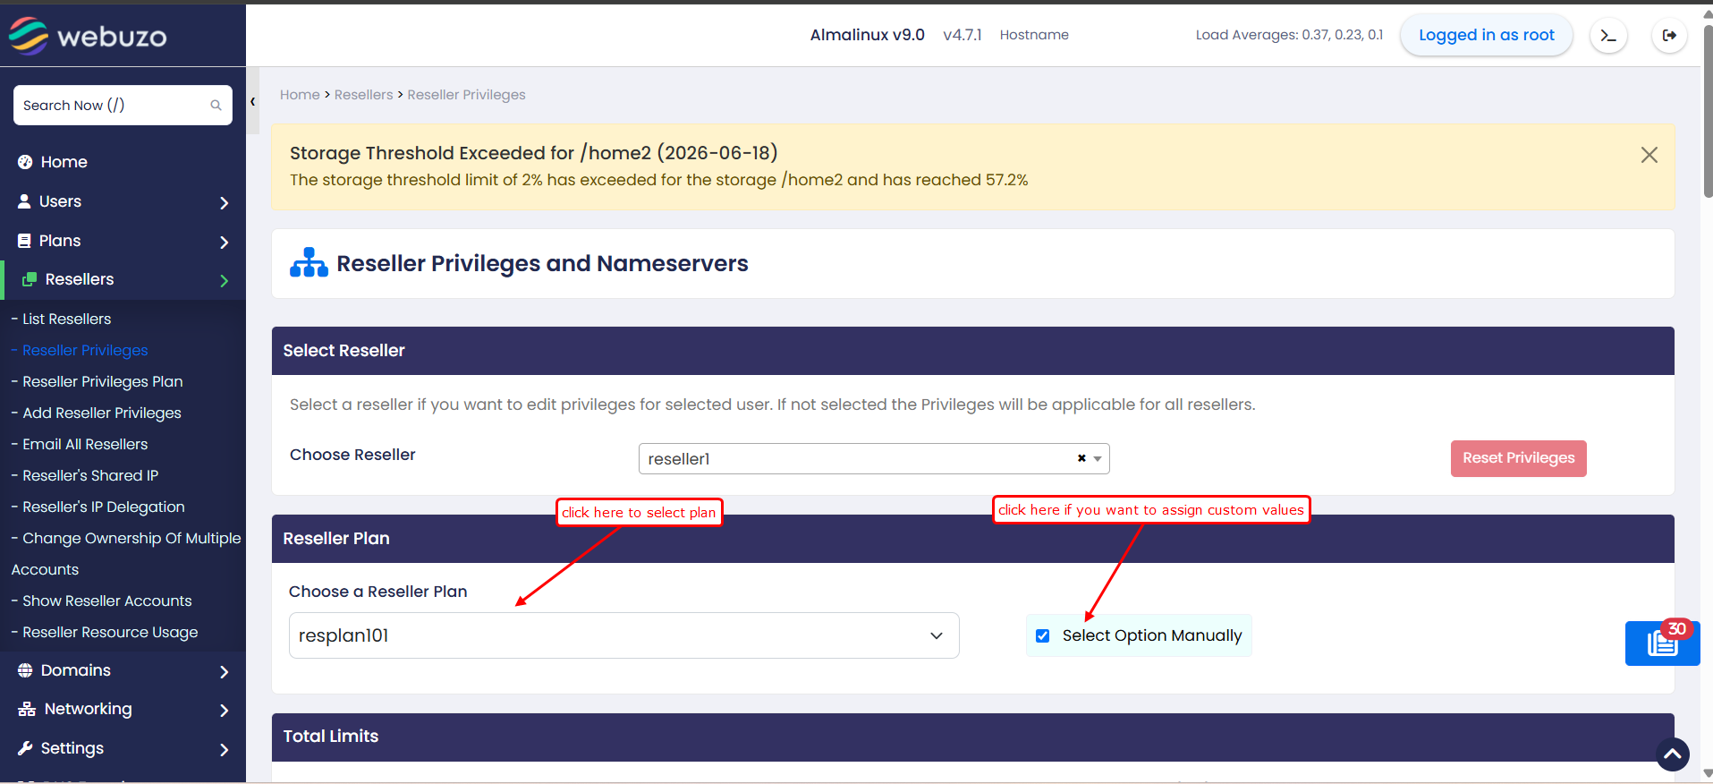Open Reseller's IP Delegation menu item
The image size is (1713, 784).
(103, 507)
